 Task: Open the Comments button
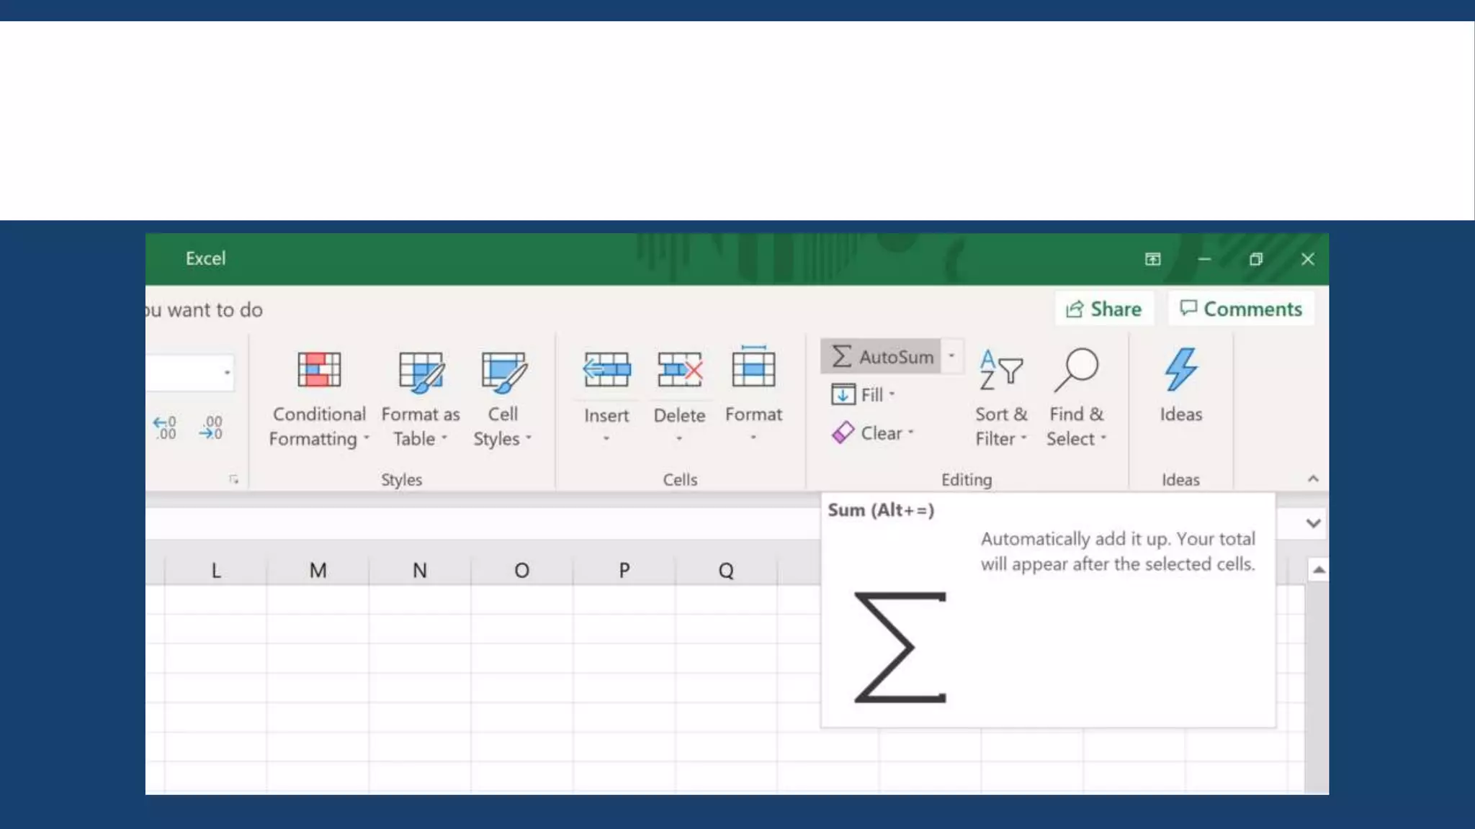[x=1241, y=309]
